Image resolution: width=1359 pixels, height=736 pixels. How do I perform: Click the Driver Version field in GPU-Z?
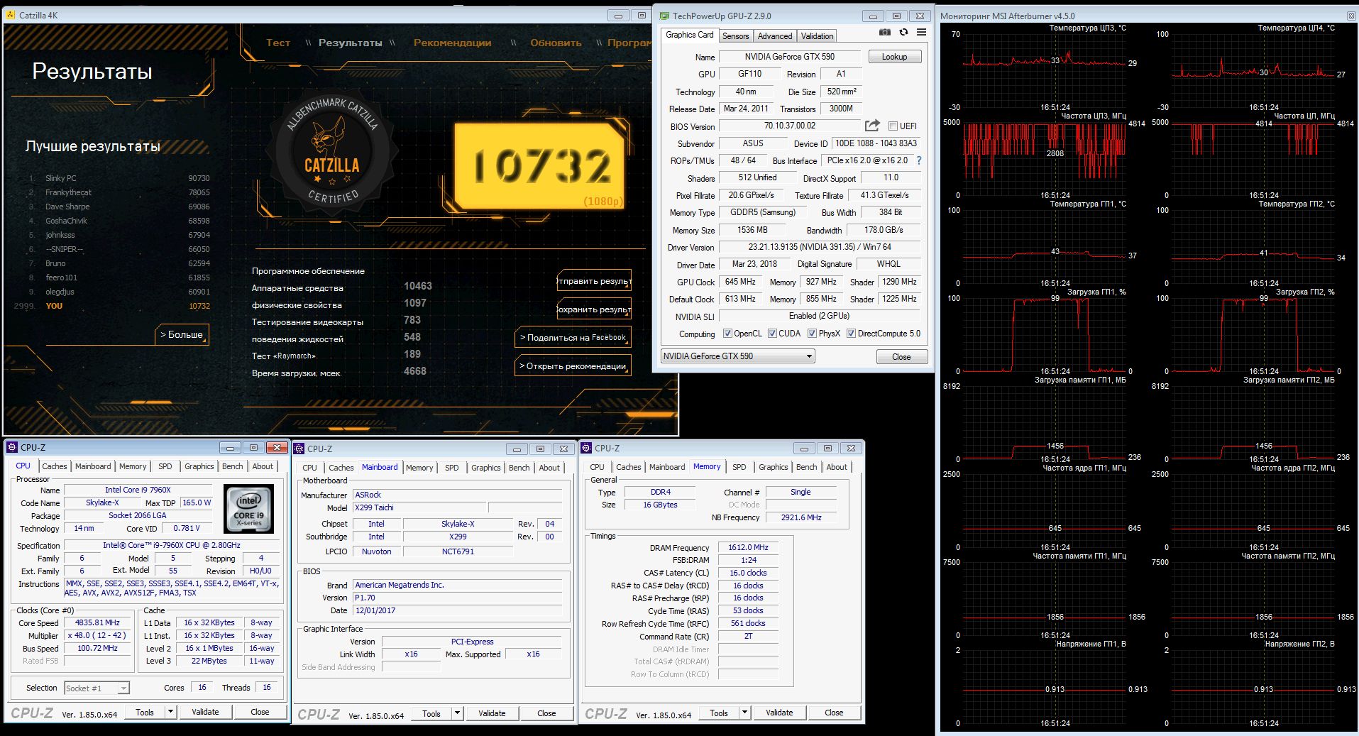click(820, 247)
